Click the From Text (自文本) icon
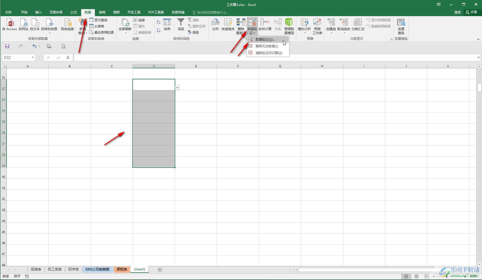 [35, 24]
